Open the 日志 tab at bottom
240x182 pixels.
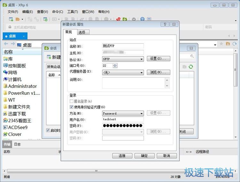click(17, 144)
